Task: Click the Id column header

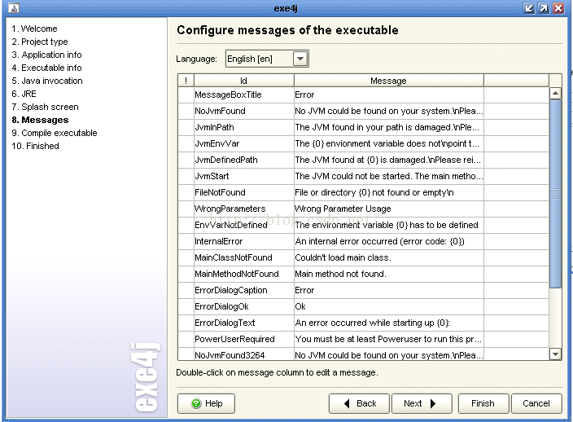Action: [243, 81]
